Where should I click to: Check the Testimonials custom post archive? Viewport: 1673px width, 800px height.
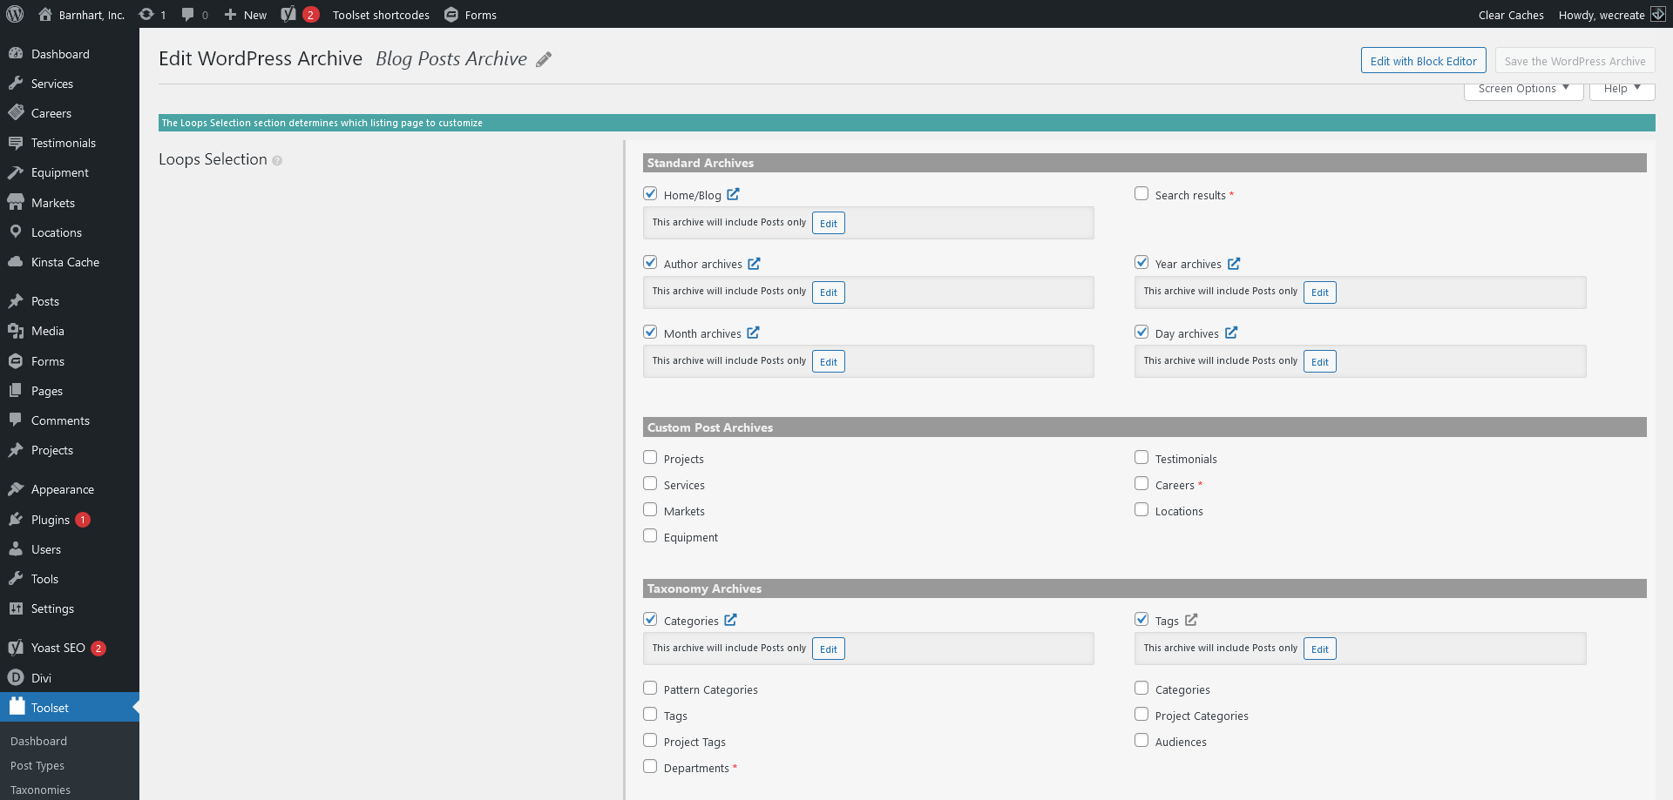tap(1141, 457)
